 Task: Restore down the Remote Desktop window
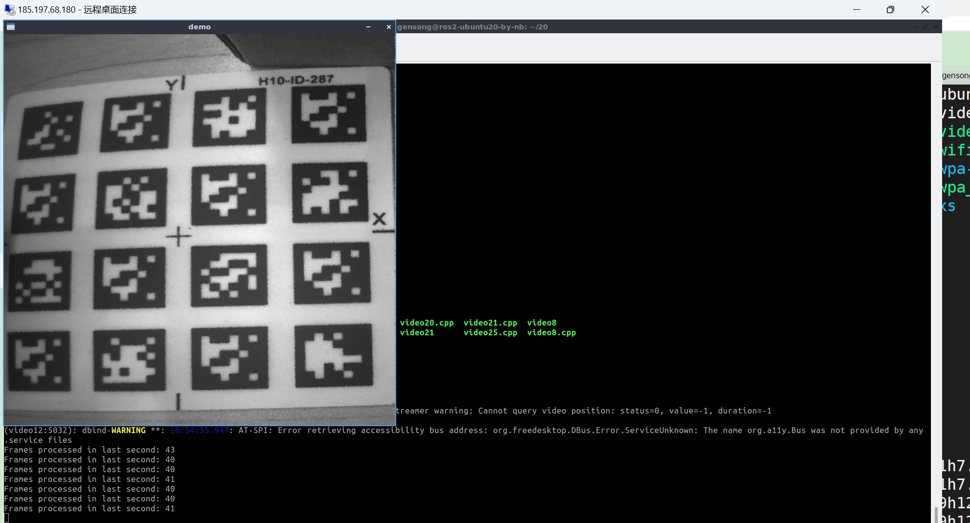click(890, 9)
